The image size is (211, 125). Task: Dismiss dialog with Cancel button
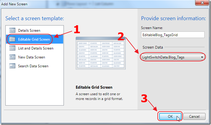(x=194, y=116)
